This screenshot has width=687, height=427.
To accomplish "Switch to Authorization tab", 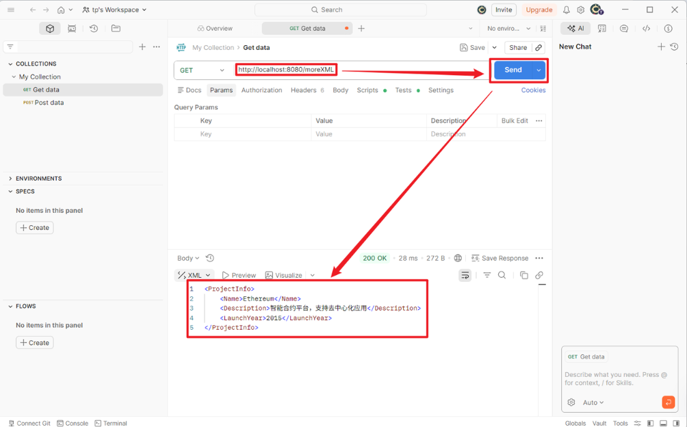I will tap(261, 90).
